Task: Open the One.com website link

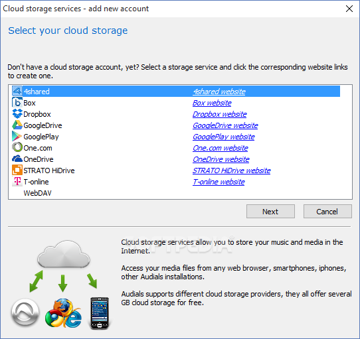Action: point(221,148)
